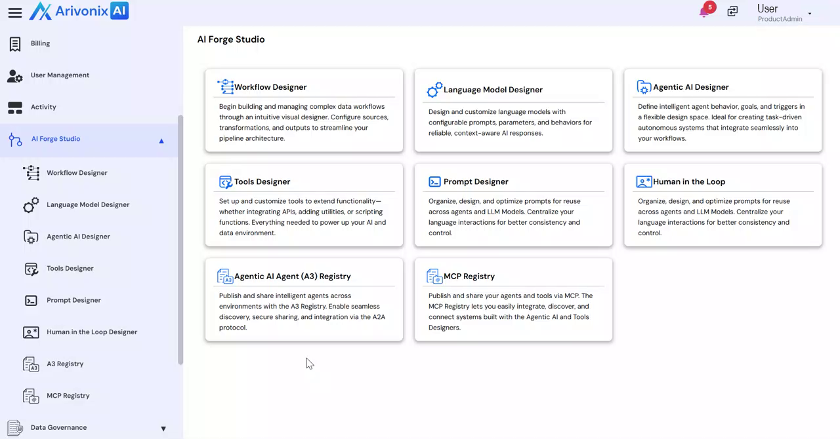Viewport: 840px width, 439px height.
Task: Select Prompt Designer in the sidebar
Action: point(73,300)
